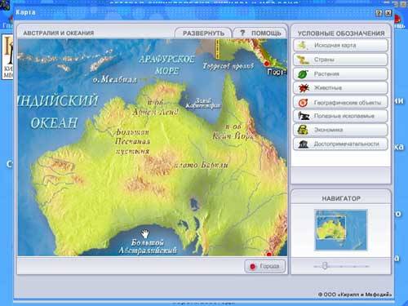Open the Помощь help tab
Image resolution: width=408 pixels, height=306 pixels.
coord(260,33)
